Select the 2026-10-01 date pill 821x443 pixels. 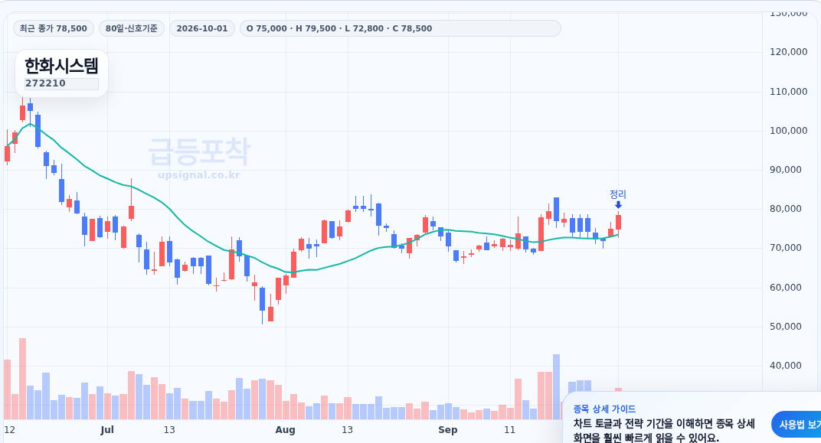(202, 28)
